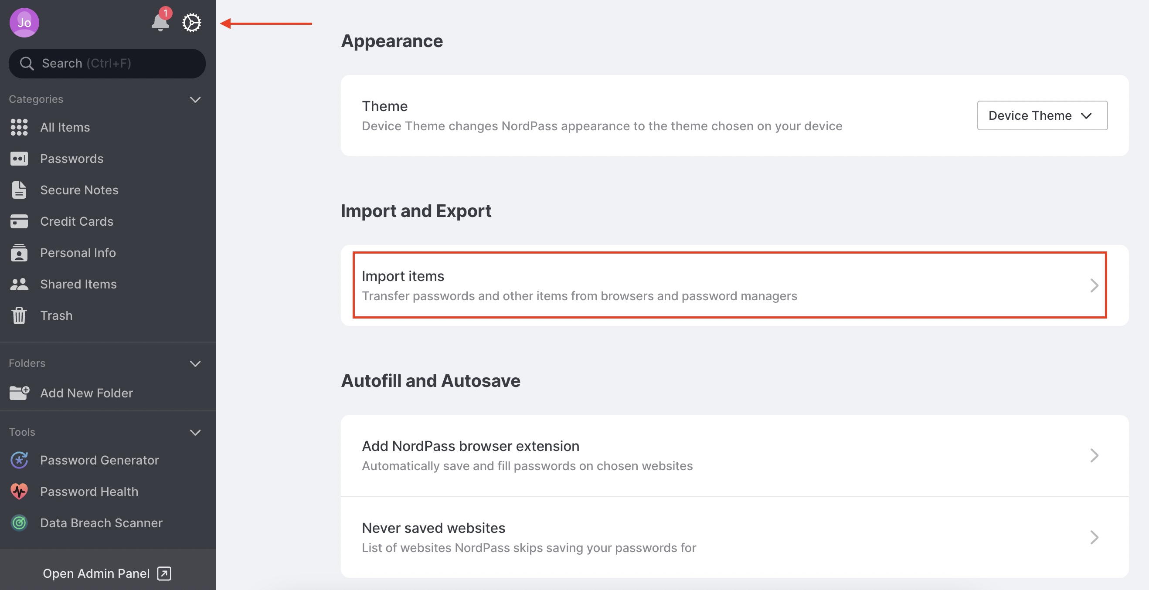
Task: Click the Tools header label
Action: 22,432
